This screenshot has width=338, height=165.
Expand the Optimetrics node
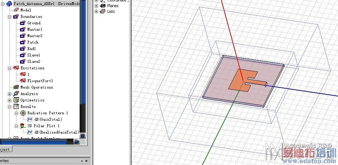[x=9, y=100]
